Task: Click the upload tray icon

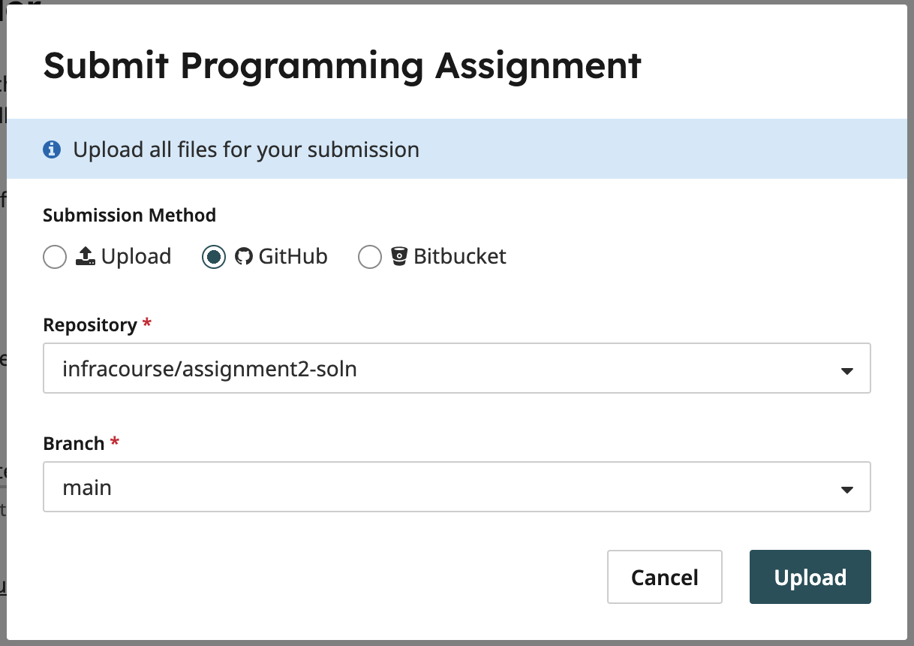Action: (x=86, y=257)
